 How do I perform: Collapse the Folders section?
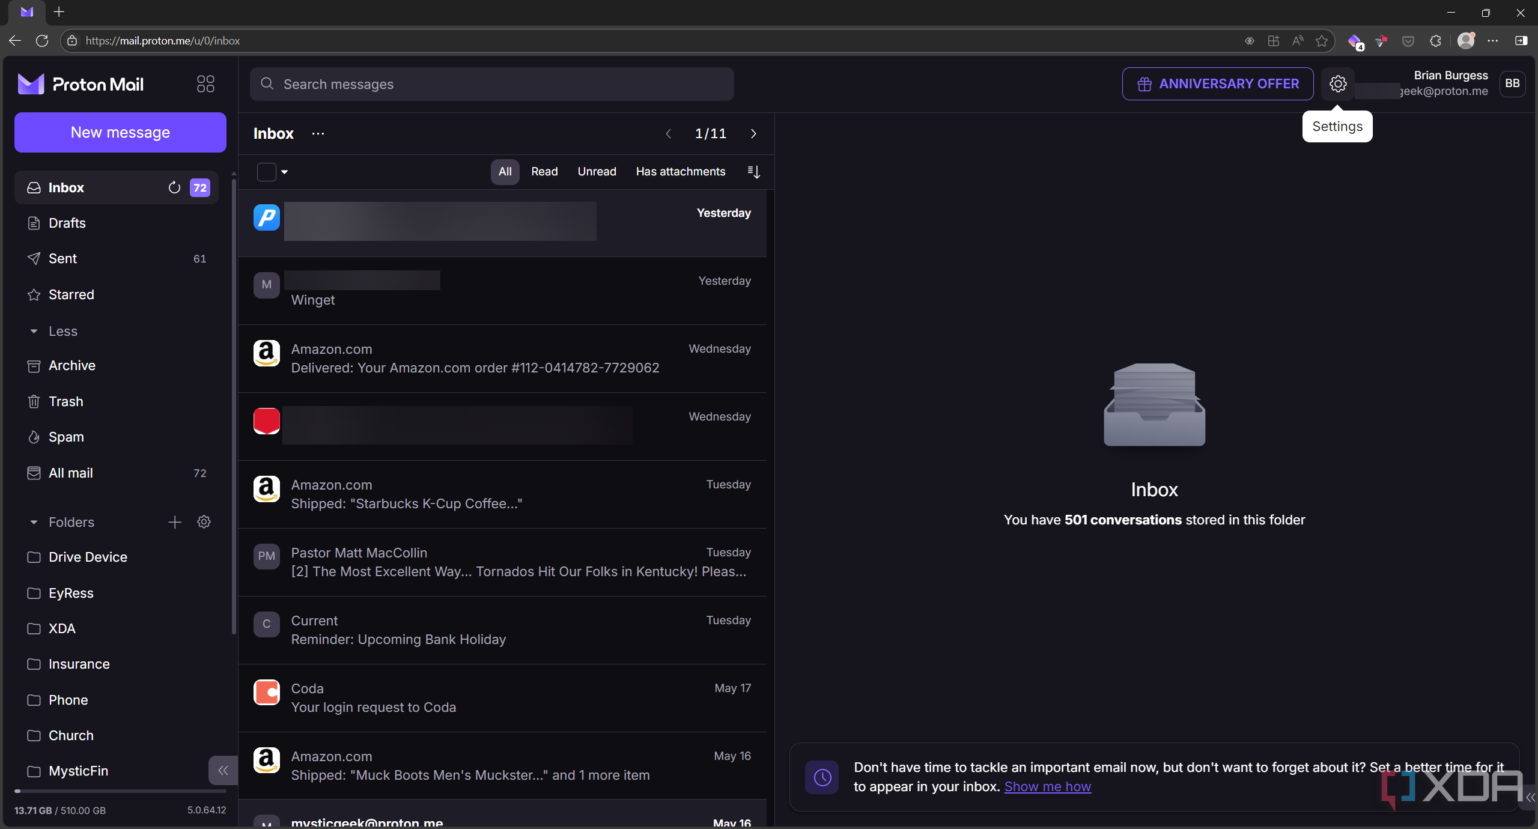pos(61,522)
